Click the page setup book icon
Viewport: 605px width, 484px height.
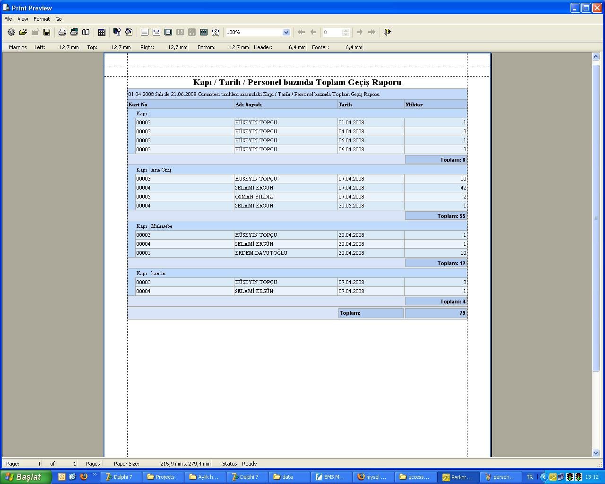click(x=86, y=32)
